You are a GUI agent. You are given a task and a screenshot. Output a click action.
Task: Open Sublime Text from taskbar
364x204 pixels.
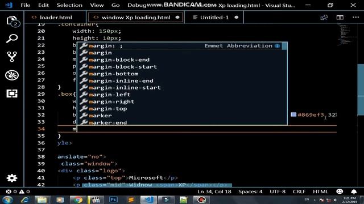click(x=131, y=200)
